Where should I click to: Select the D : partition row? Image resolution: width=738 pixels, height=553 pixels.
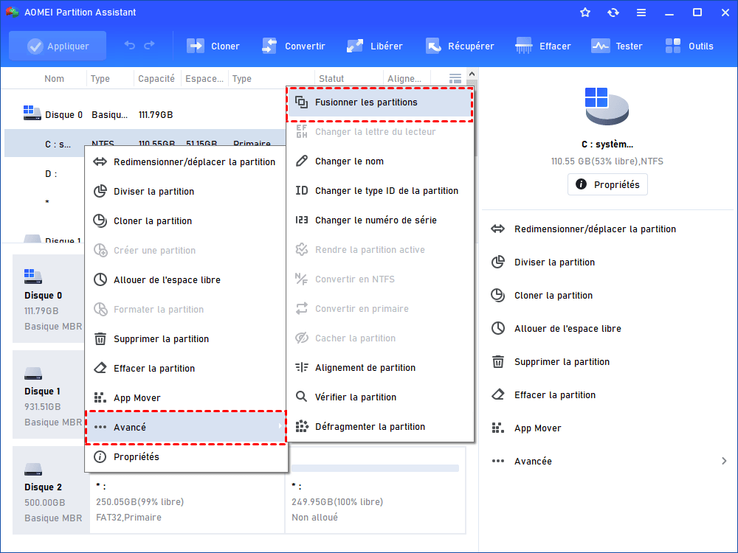coord(45,174)
